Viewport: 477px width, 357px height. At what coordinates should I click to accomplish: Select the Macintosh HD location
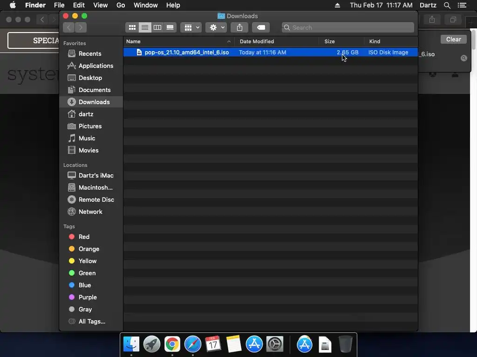click(90, 188)
